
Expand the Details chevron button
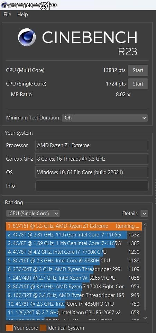coord(145,214)
